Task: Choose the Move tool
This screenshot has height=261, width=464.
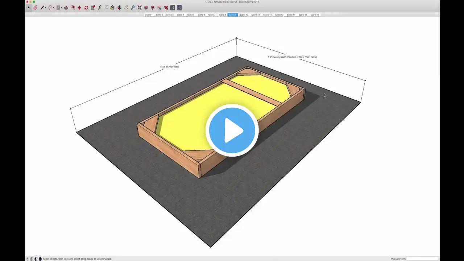Action: point(79,7)
